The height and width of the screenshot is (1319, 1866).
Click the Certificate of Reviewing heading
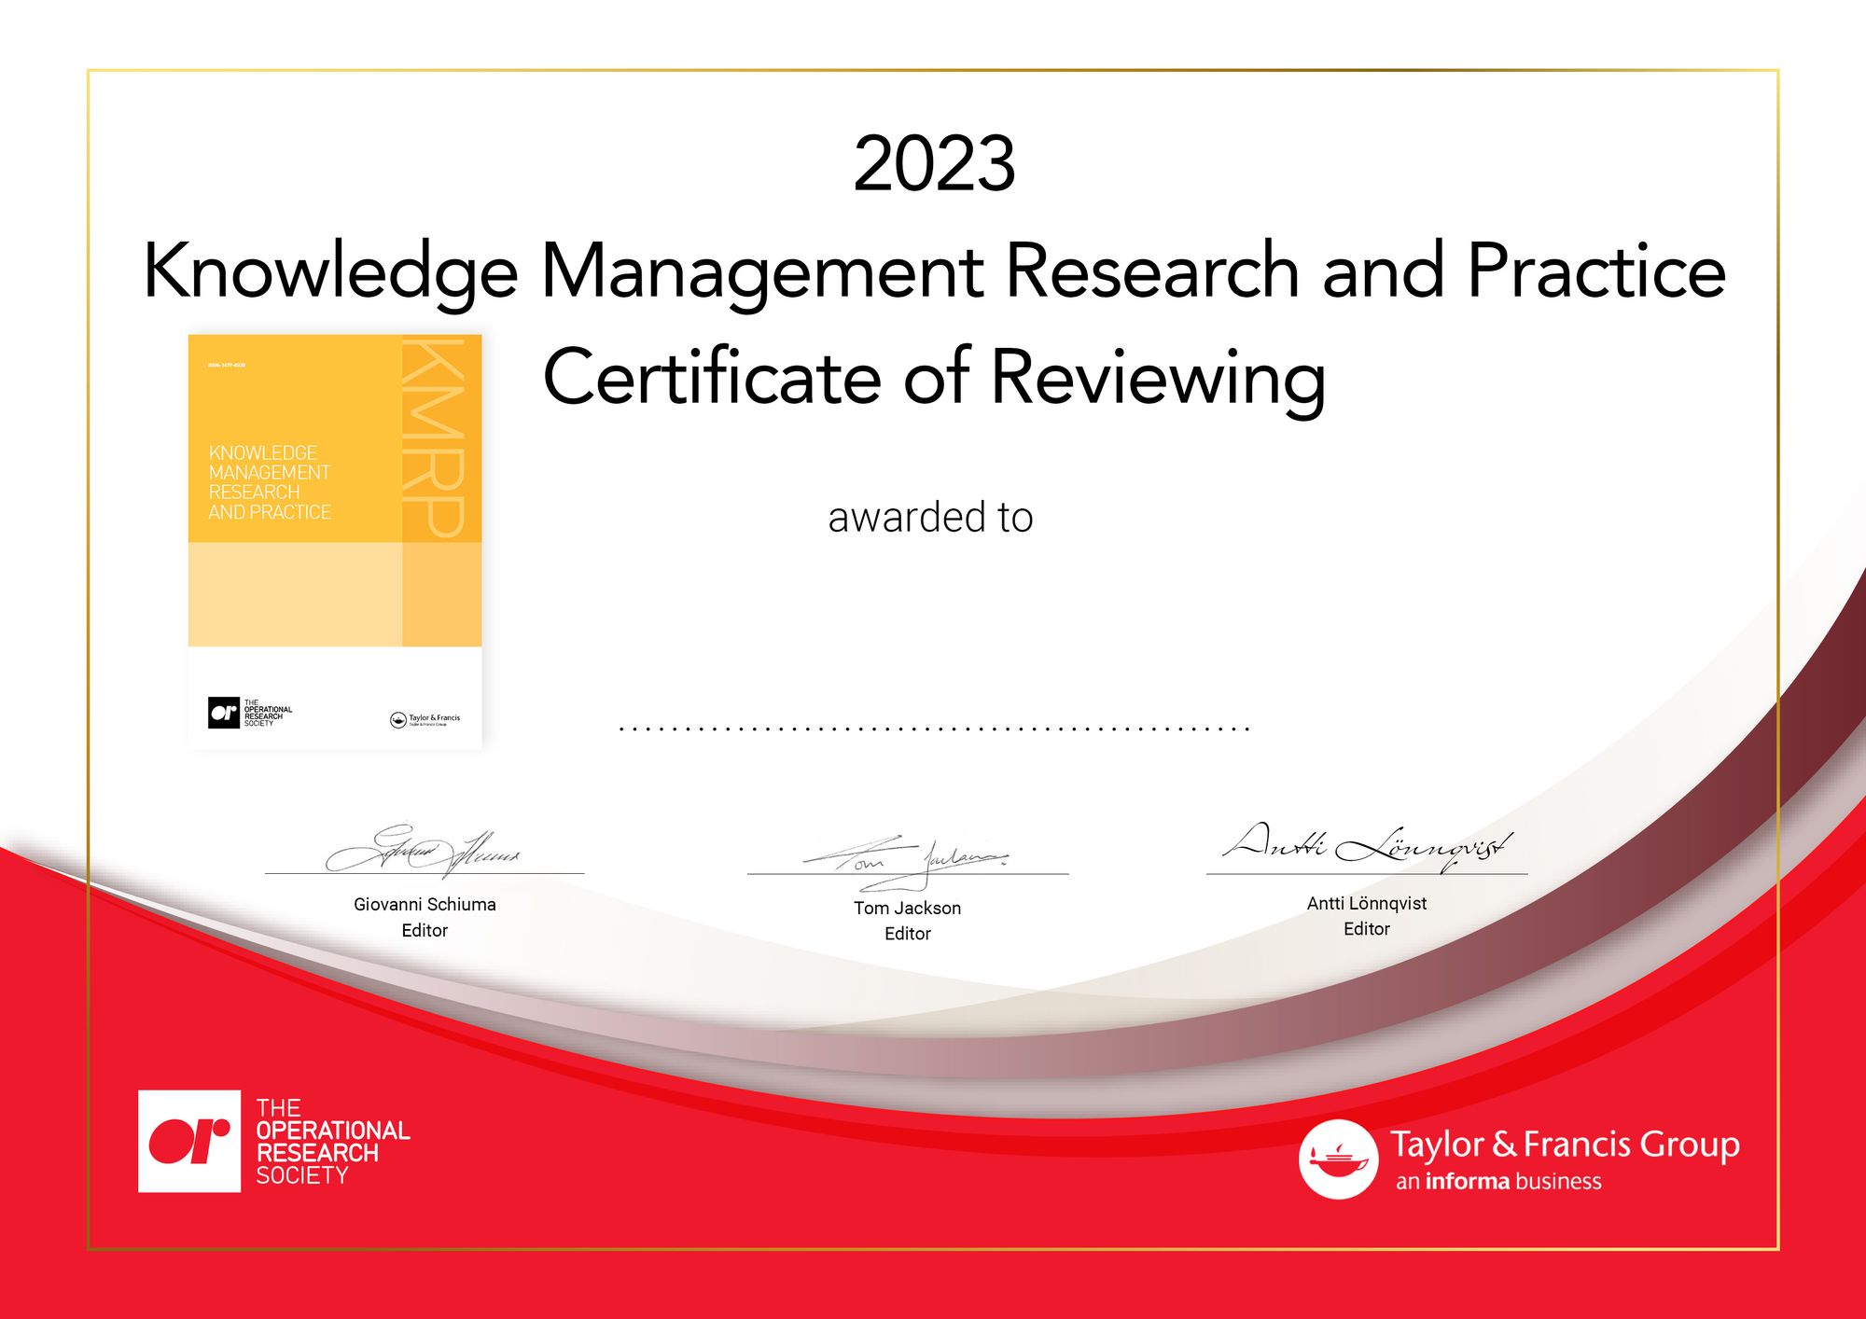(934, 379)
